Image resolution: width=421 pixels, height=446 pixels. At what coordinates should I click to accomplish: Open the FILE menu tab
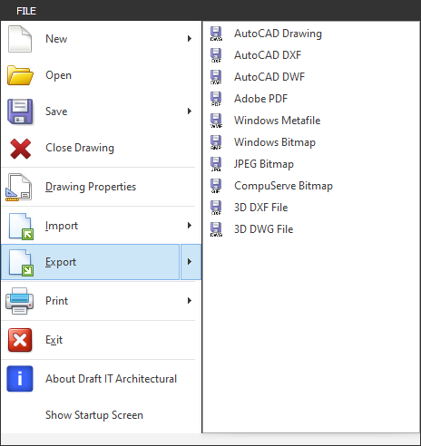pyautogui.click(x=26, y=11)
